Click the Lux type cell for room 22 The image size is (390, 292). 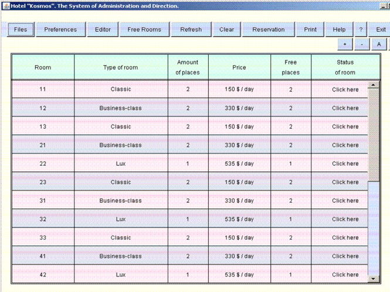coord(121,164)
